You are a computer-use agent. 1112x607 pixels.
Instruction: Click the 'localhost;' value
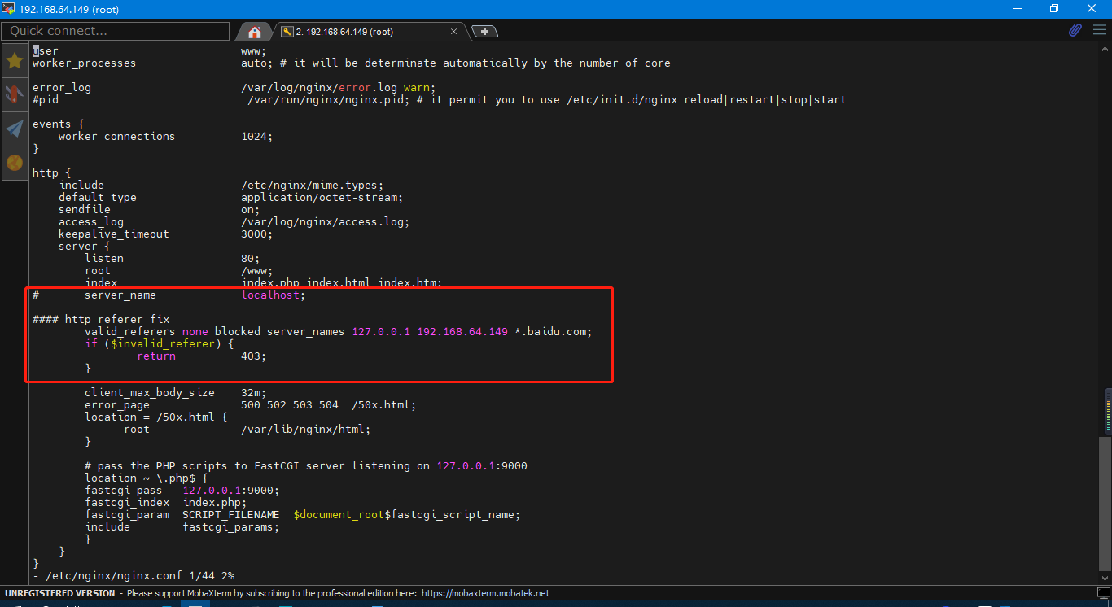click(x=274, y=295)
